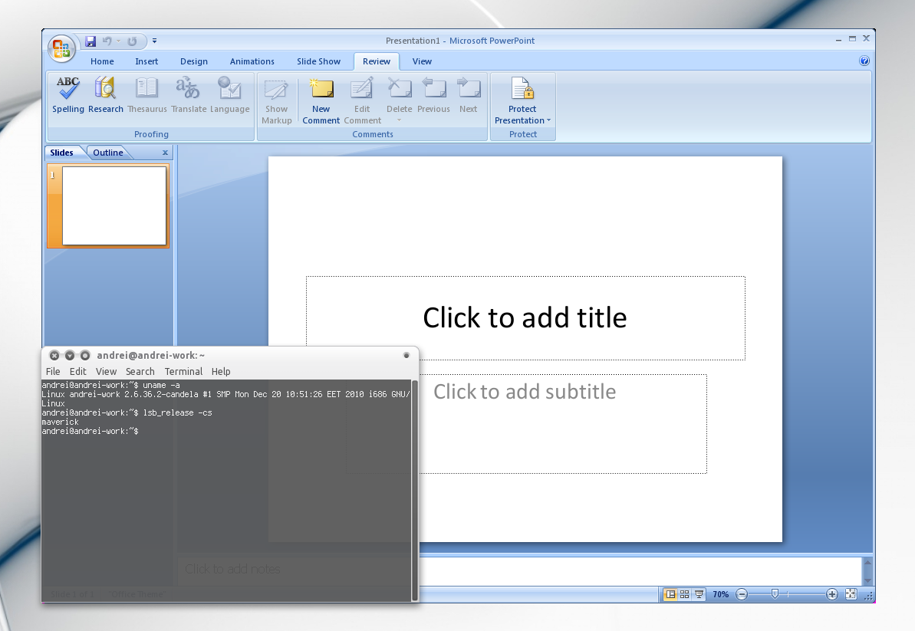Select slide 1 thumbnail
915x631 pixels.
tap(114, 206)
